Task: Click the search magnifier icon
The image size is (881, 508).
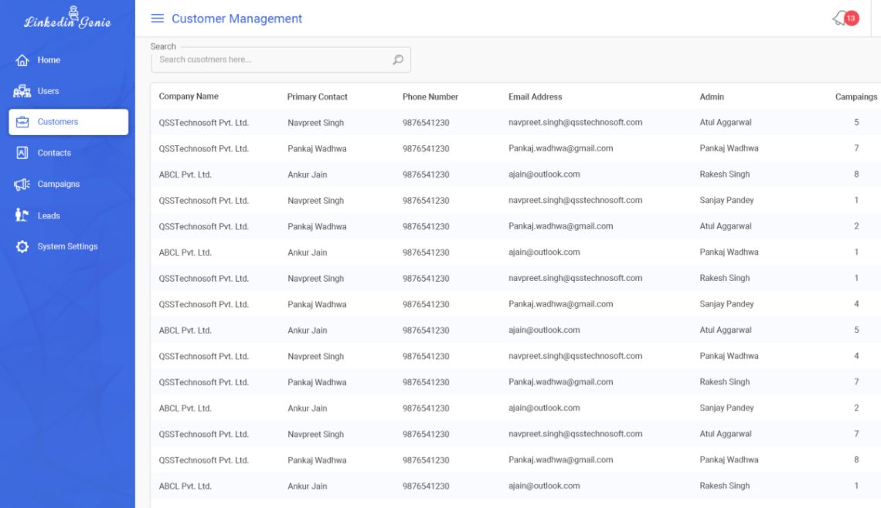Action: 398,59
